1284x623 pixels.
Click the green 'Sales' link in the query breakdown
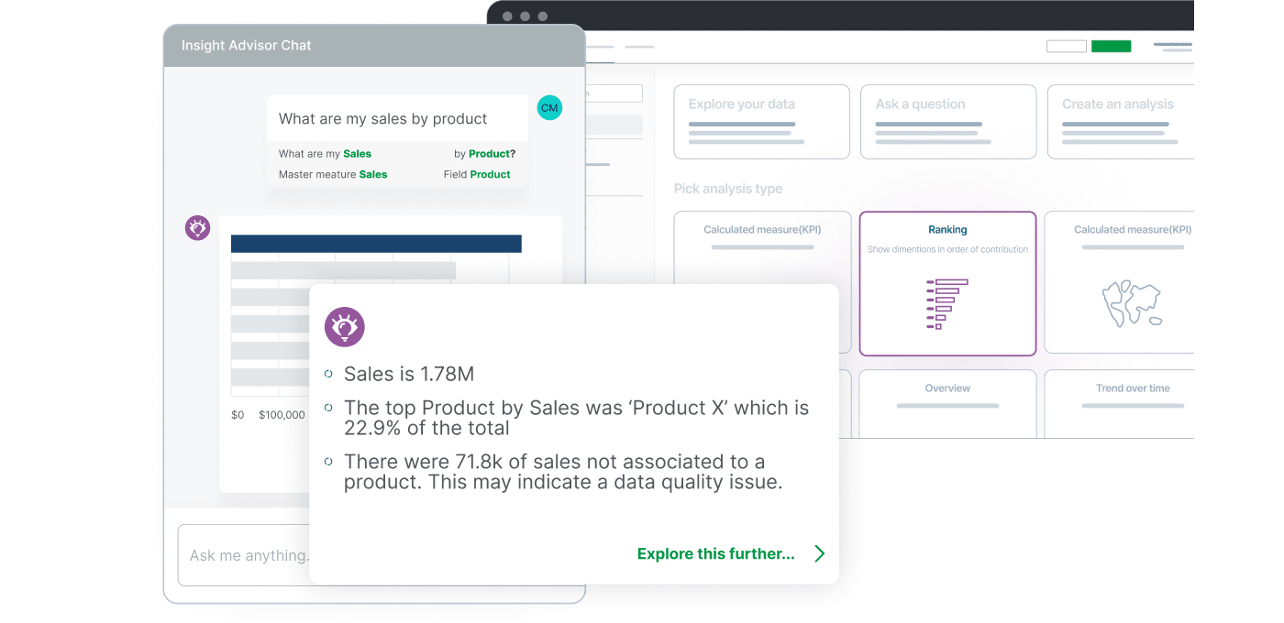click(356, 153)
